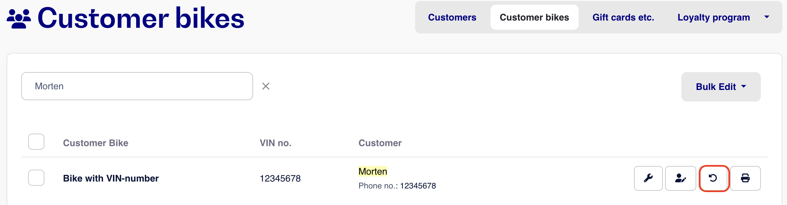The width and height of the screenshot is (787, 205).
Task: Click the Customer column header
Action: coord(380,143)
